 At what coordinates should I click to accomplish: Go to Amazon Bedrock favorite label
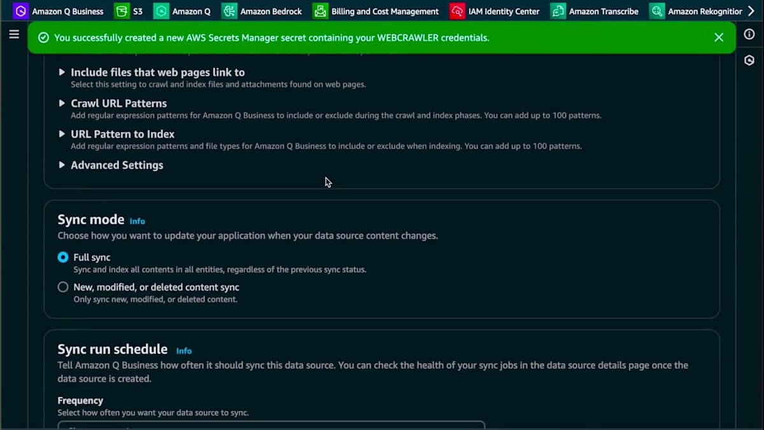(x=271, y=11)
